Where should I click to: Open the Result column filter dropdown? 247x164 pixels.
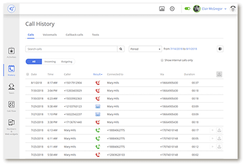click(98, 75)
